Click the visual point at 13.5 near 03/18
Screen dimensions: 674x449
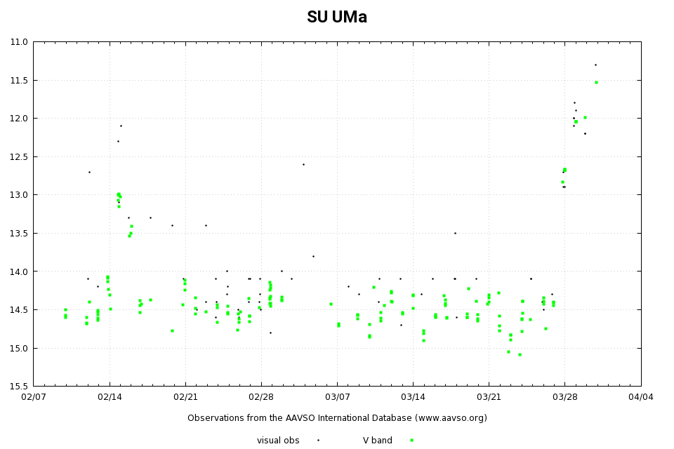[455, 233]
